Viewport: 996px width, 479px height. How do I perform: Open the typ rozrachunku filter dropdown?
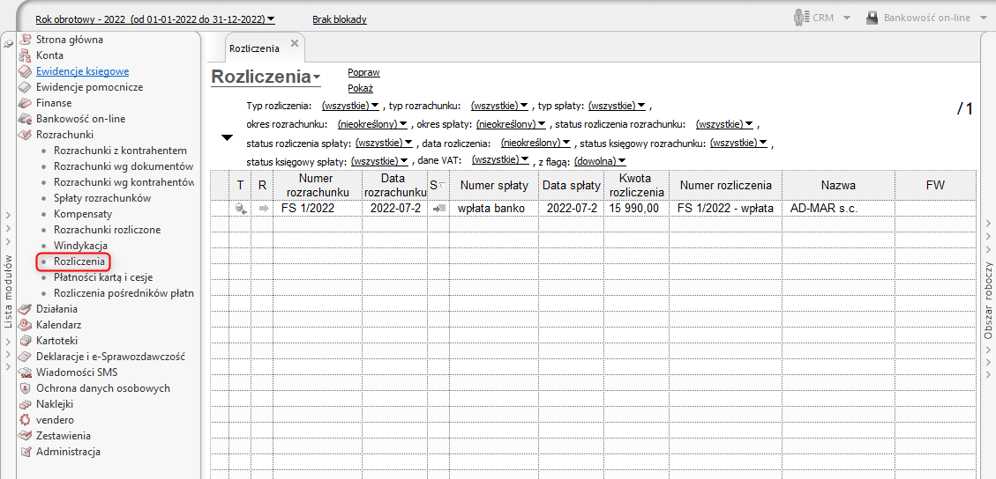point(500,105)
